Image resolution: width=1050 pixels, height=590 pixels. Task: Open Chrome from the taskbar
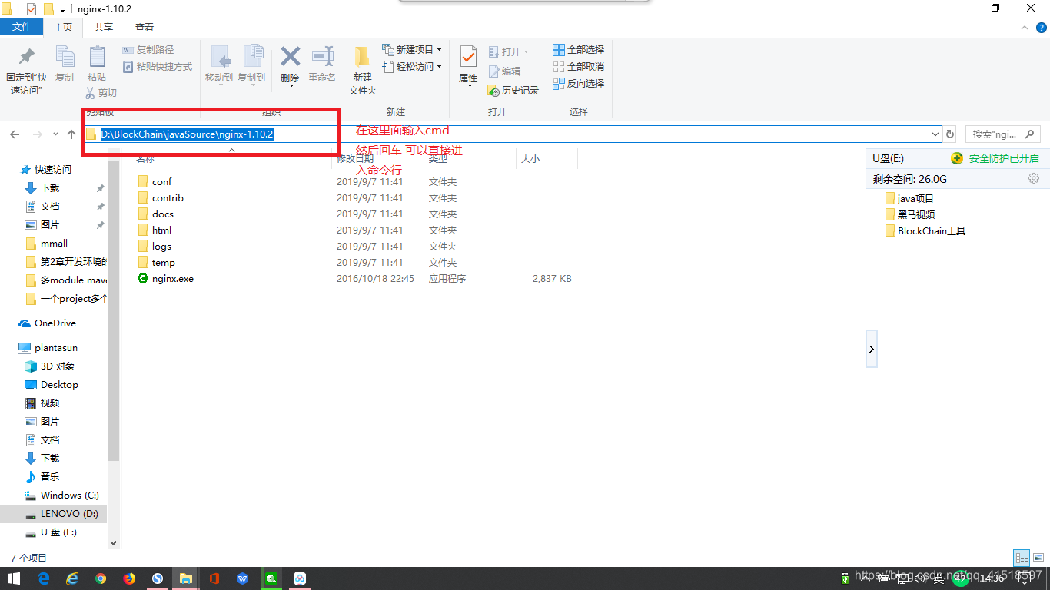tap(101, 578)
